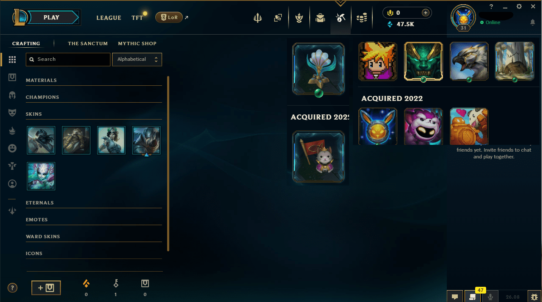This screenshot has height=302, width=542.
Task: Click the add chest purchase button
Action: [46, 288]
